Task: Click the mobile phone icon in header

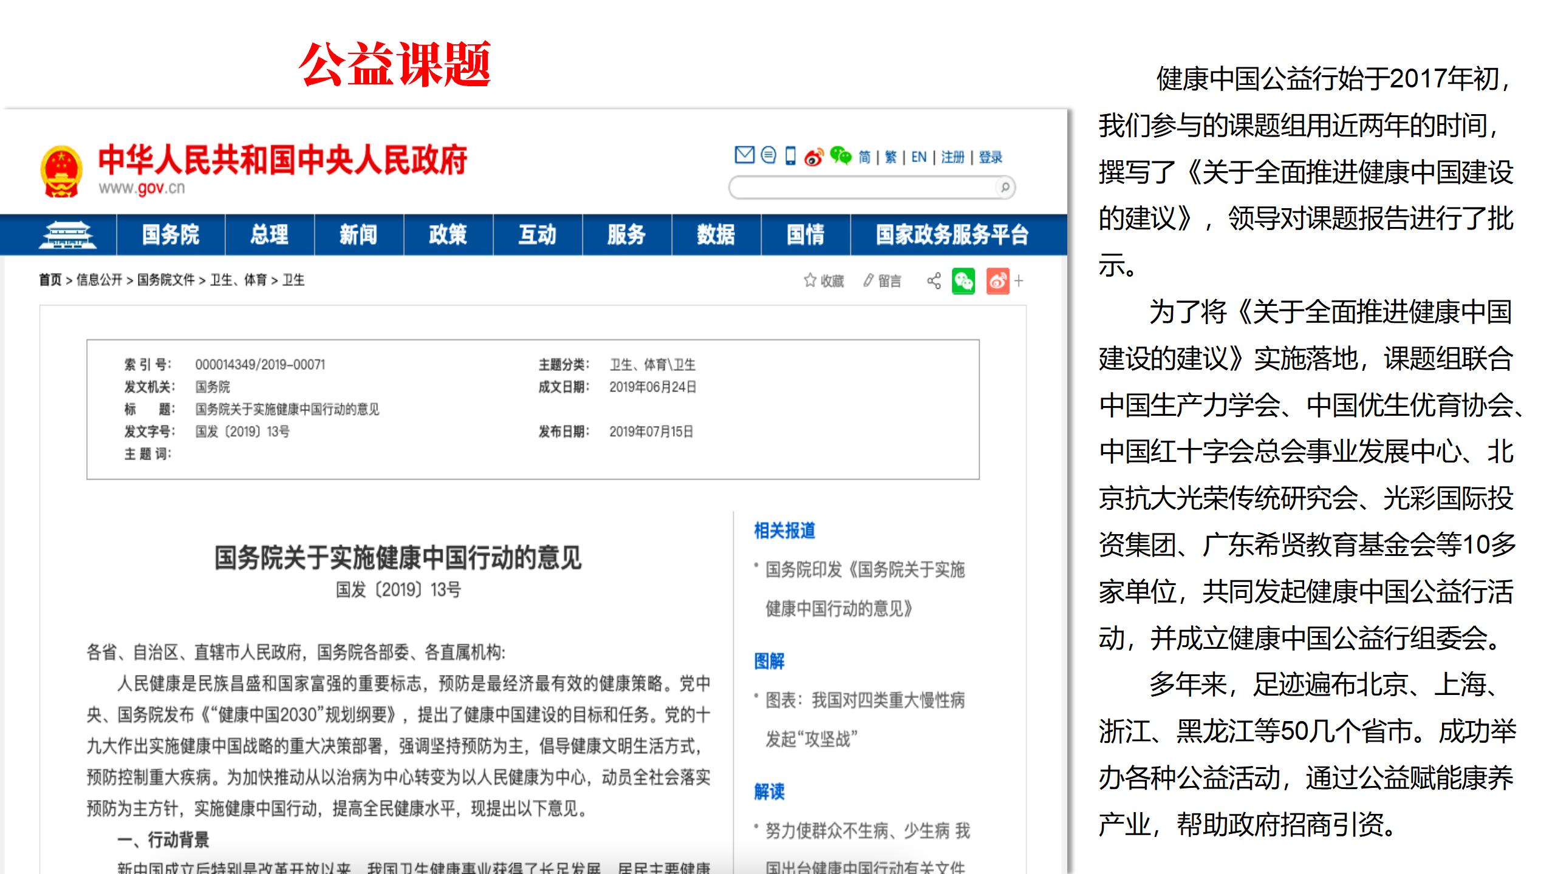Action: (790, 156)
